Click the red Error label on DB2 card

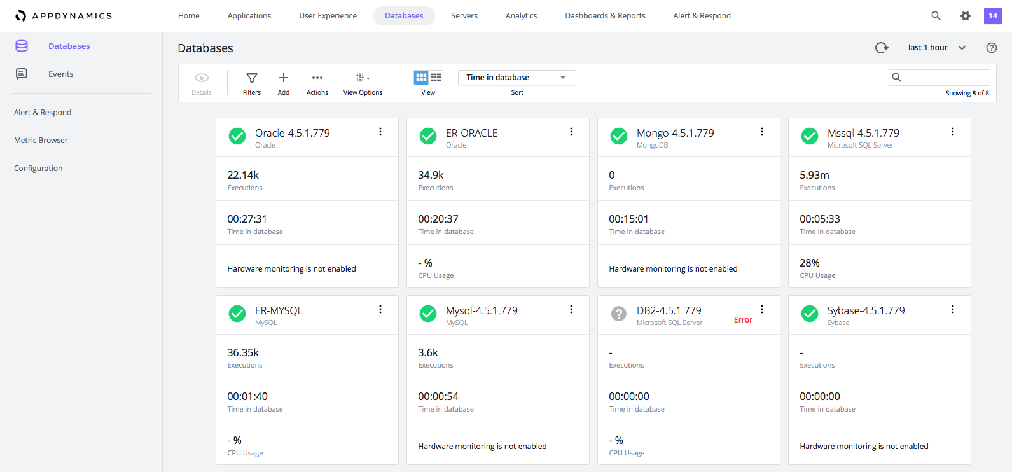click(743, 320)
